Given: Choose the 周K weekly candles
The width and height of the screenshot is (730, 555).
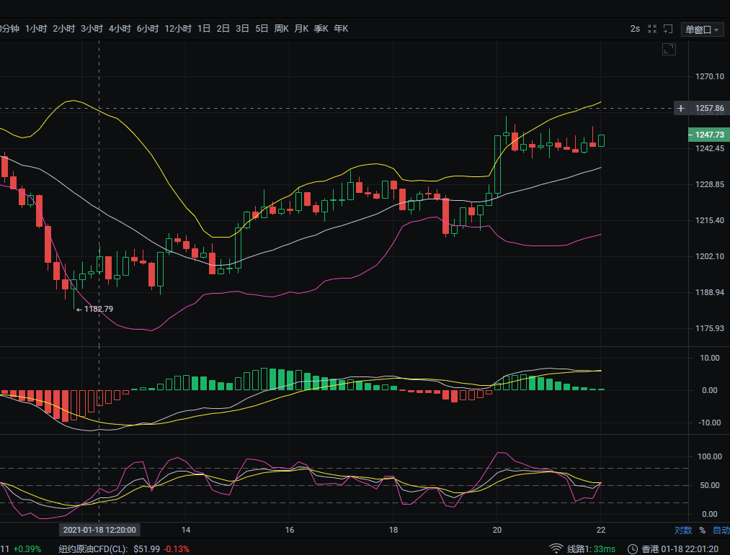Looking at the screenshot, I should (282, 29).
